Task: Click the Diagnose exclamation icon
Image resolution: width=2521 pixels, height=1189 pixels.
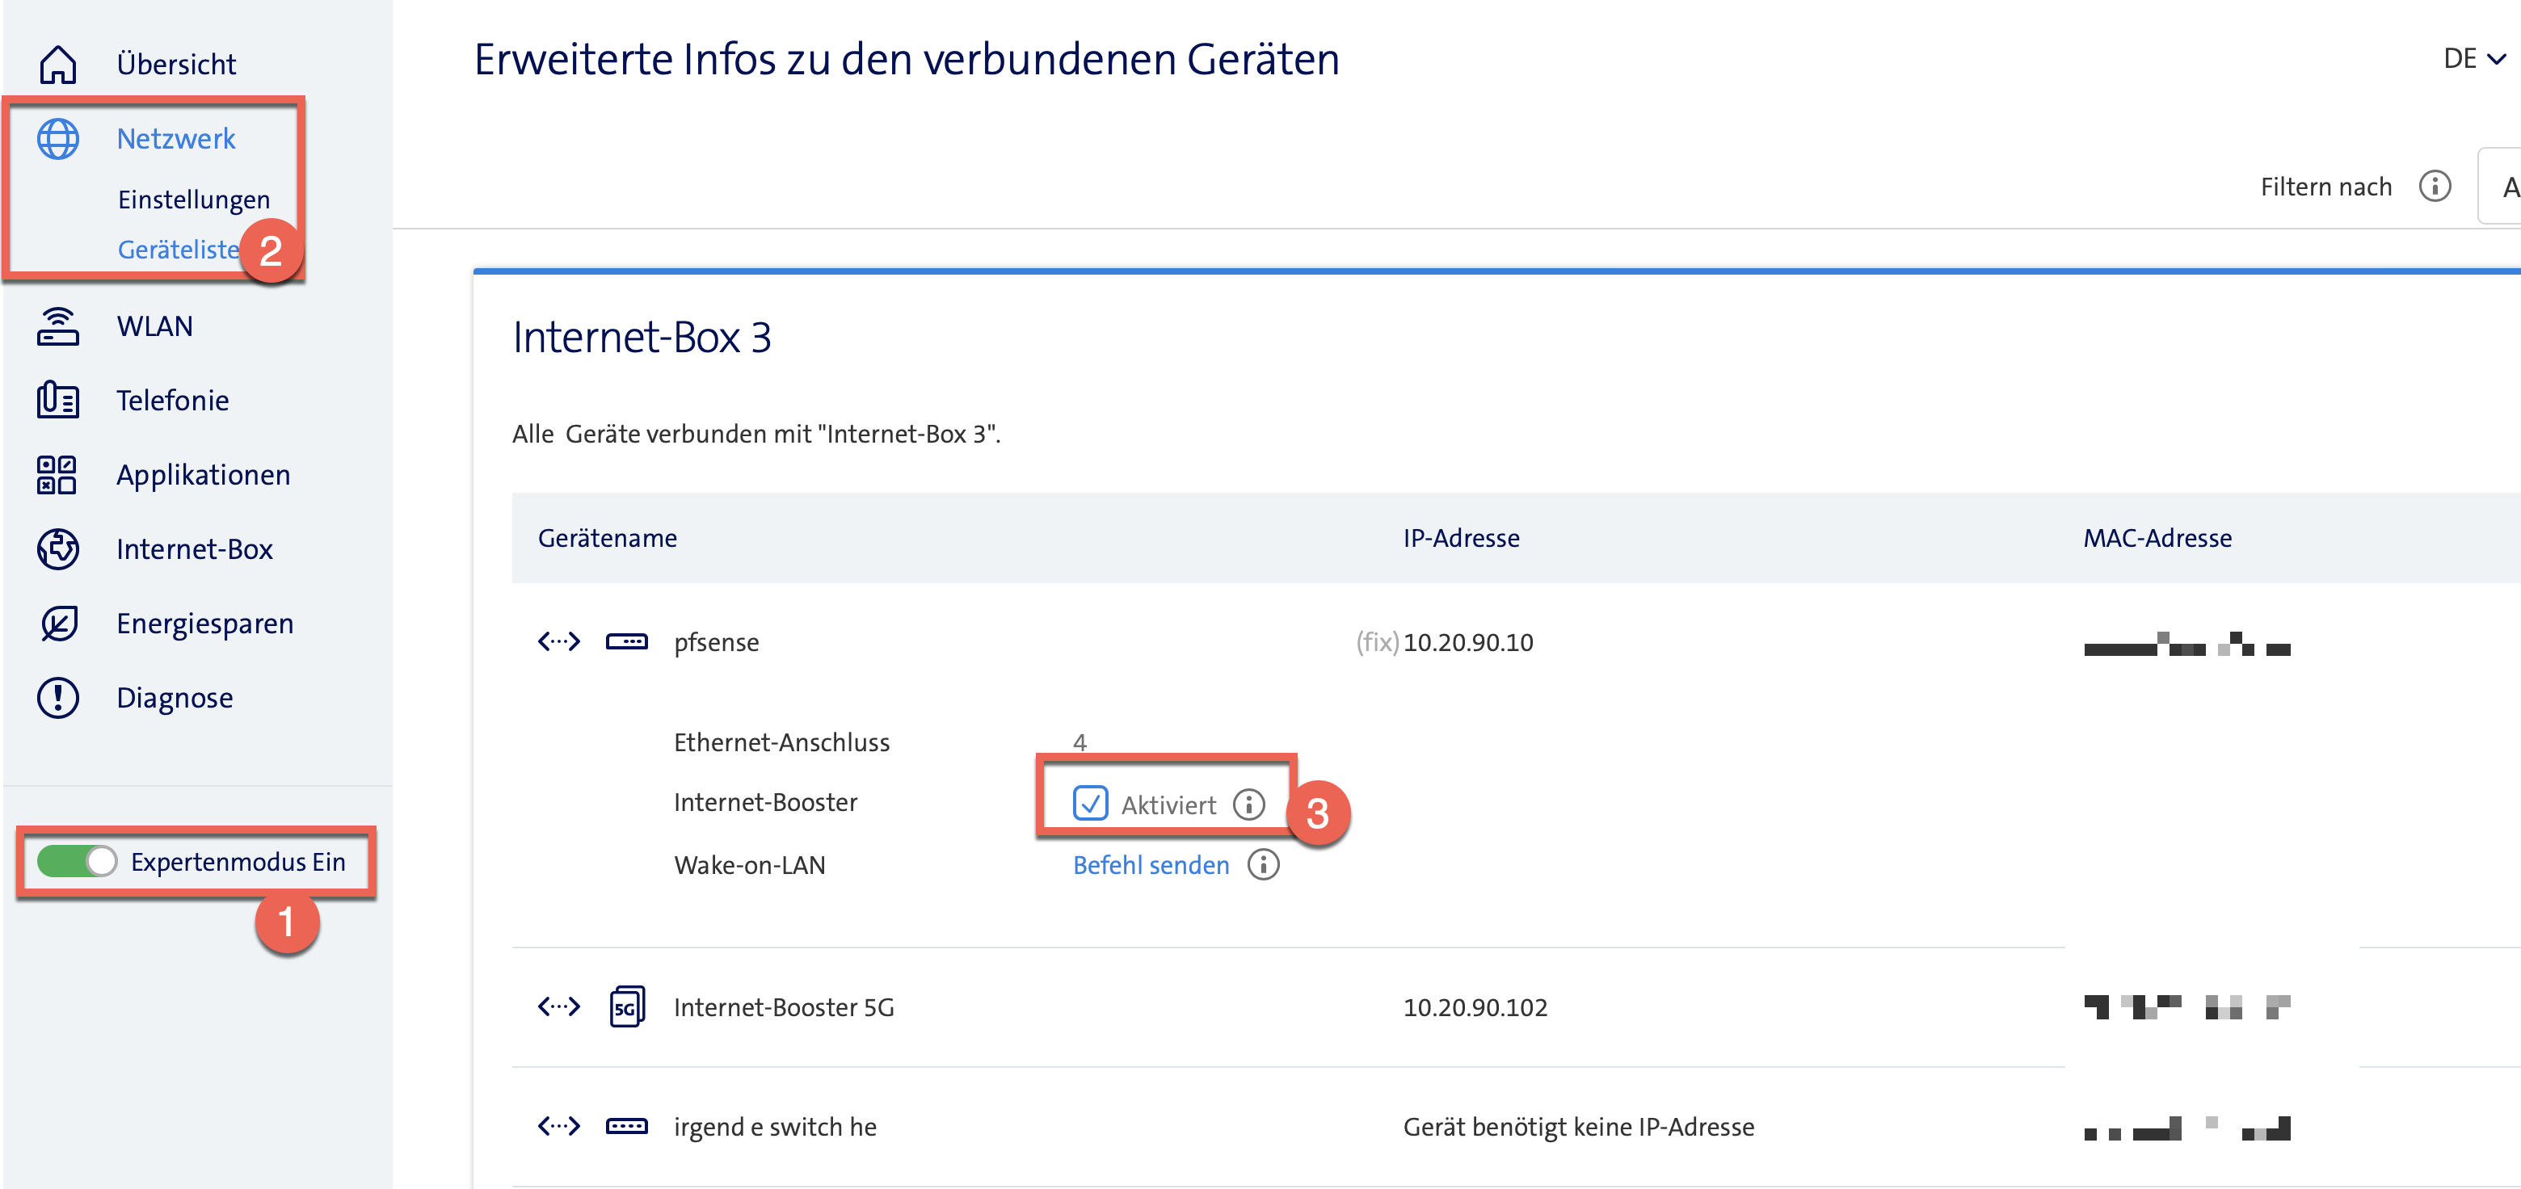Action: click(57, 698)
